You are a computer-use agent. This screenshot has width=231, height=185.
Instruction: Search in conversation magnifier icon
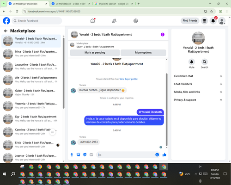205,62
